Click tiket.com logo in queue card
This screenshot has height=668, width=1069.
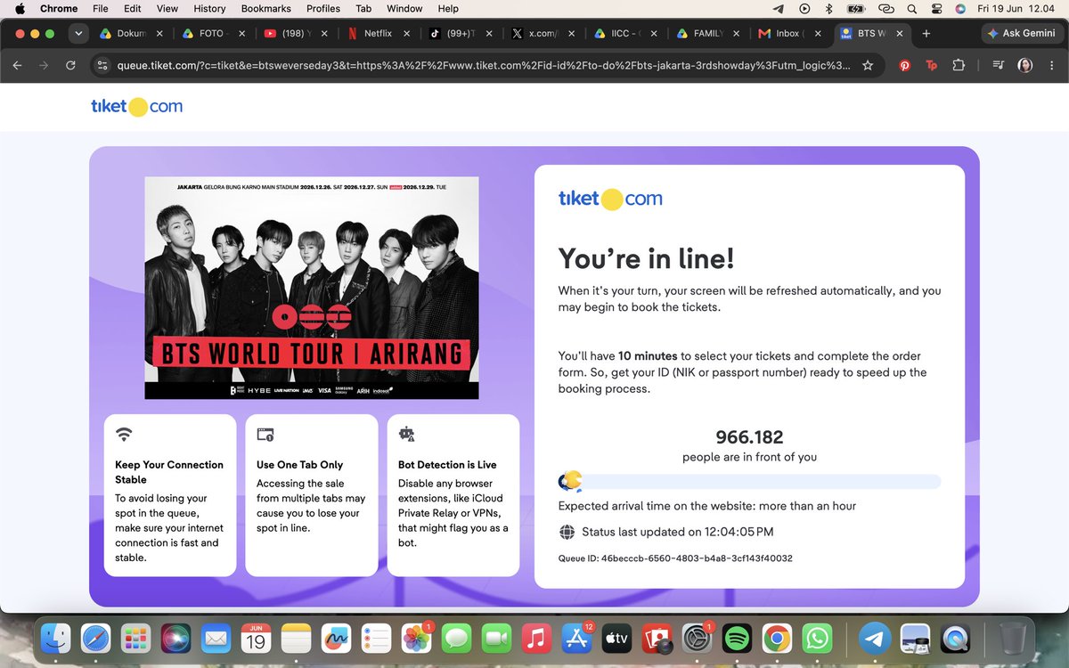coord(610,199)
